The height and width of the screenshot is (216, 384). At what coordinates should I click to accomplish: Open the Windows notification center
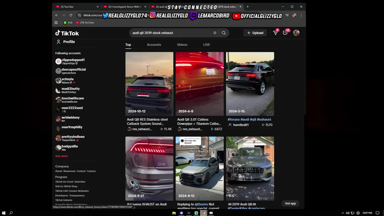(377, 213)
